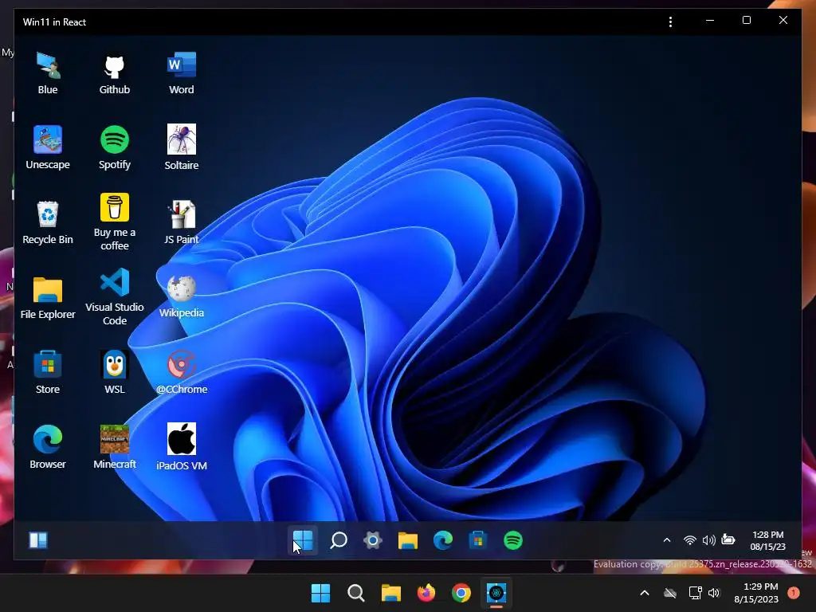
Task: Launch Word from the desktop
Action: pyautogui.click(x=182, y=73)
